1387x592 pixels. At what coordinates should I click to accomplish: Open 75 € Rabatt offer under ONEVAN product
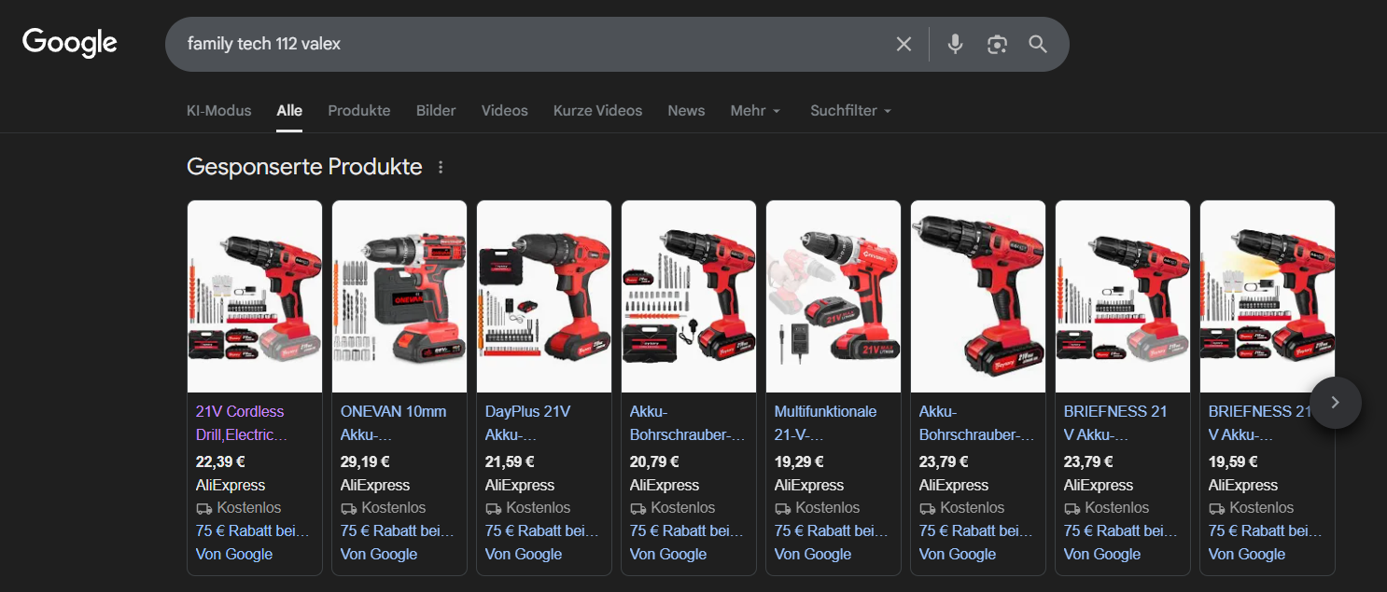pyautogui.click(x=397, y=530)
